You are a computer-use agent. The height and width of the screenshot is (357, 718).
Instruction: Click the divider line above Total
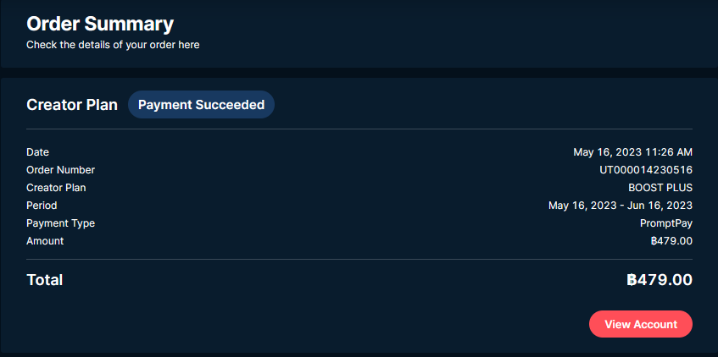(x=359, y=259)
